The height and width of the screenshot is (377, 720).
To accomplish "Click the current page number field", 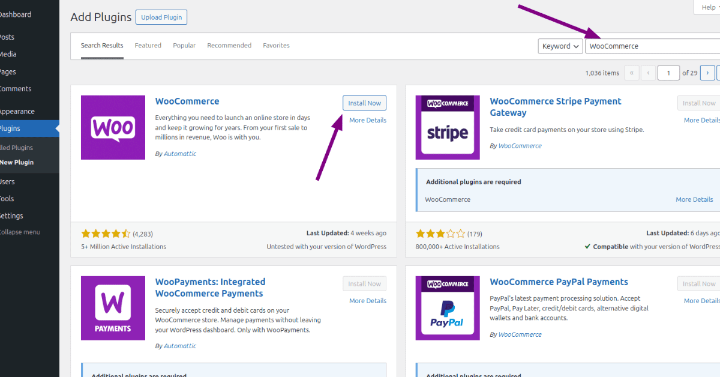I will 668,73.
